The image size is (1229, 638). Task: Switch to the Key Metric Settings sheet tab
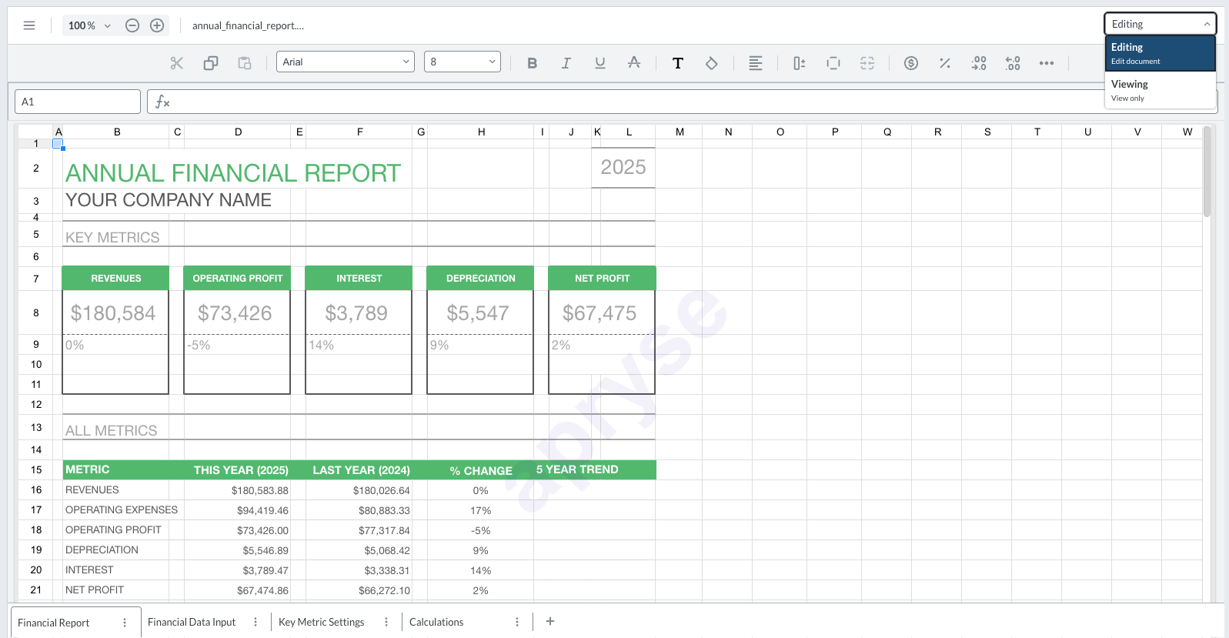click(322, 622)
